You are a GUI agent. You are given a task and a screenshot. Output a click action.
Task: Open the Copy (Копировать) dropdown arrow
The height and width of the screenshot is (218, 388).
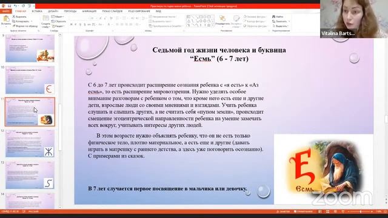point(32,22)
